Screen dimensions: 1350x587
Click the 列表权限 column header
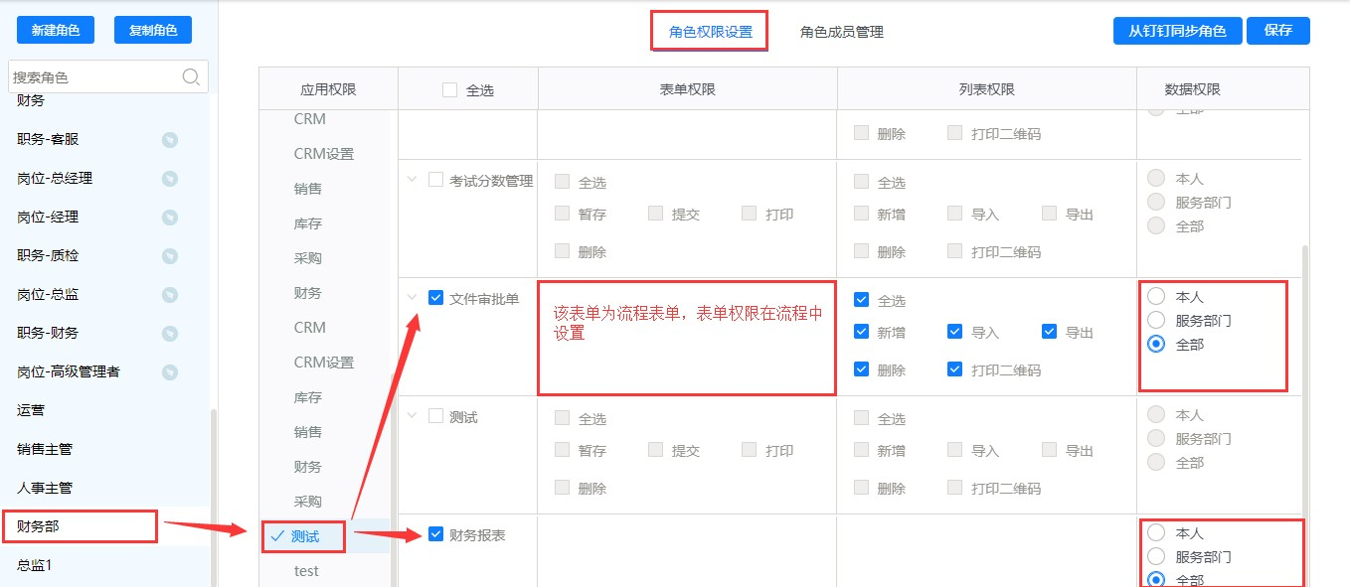pos(987,89)
